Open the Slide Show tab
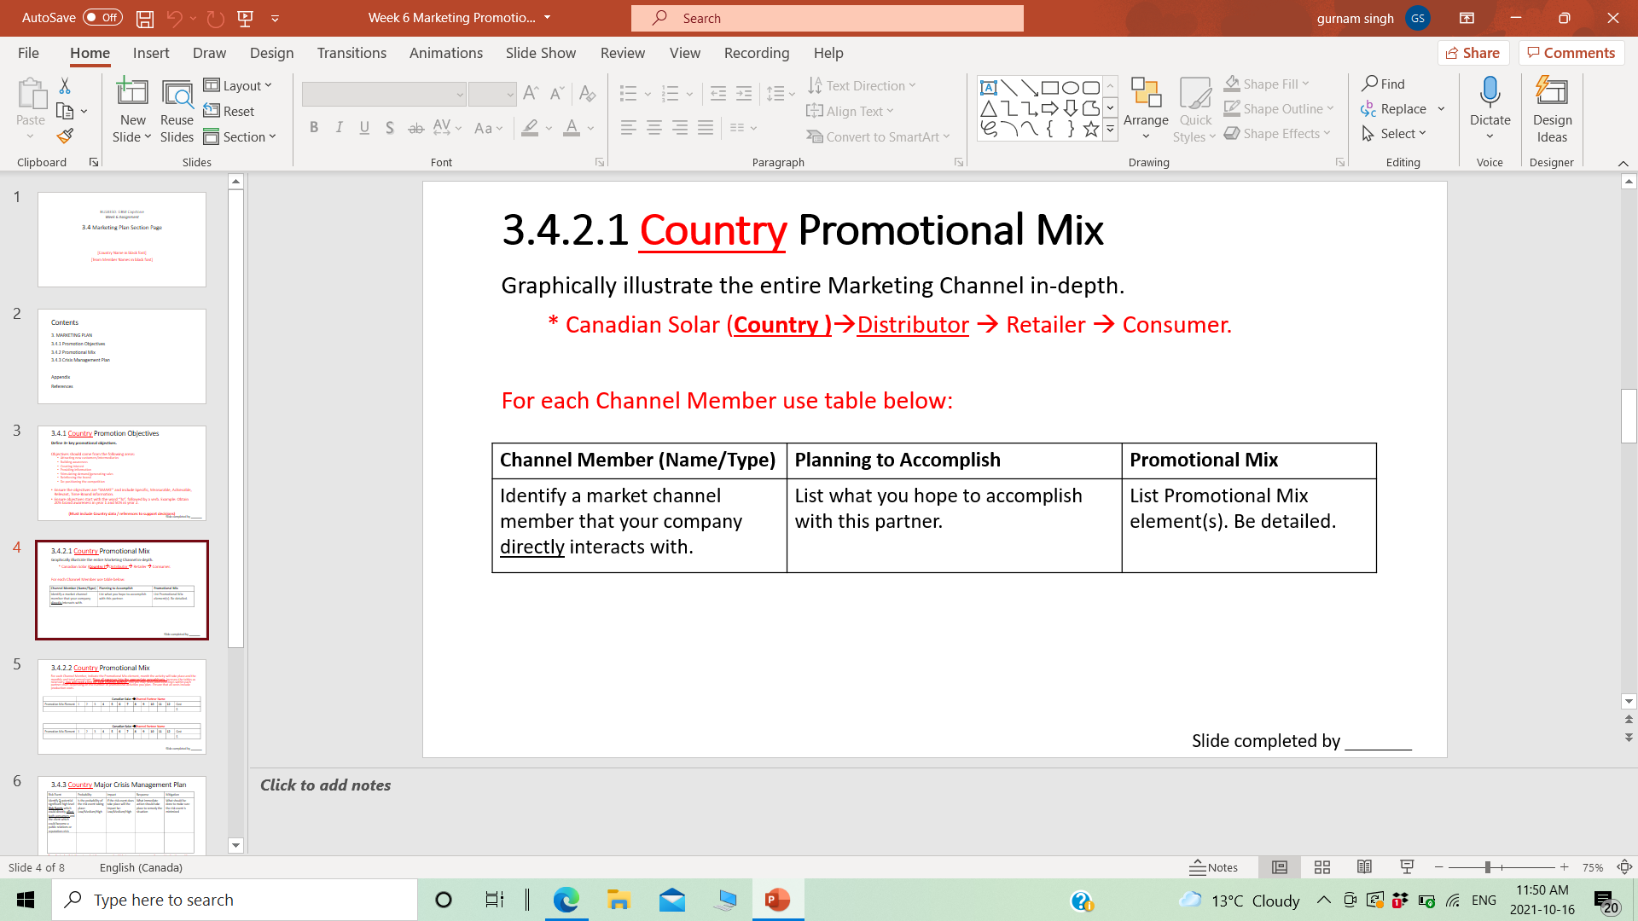Screen dimensions: 1638x921 (x=541, y=53)
